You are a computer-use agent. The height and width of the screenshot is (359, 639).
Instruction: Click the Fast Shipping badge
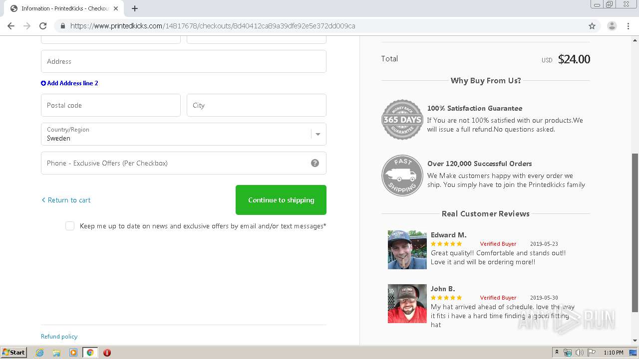(x=402, y=175)
